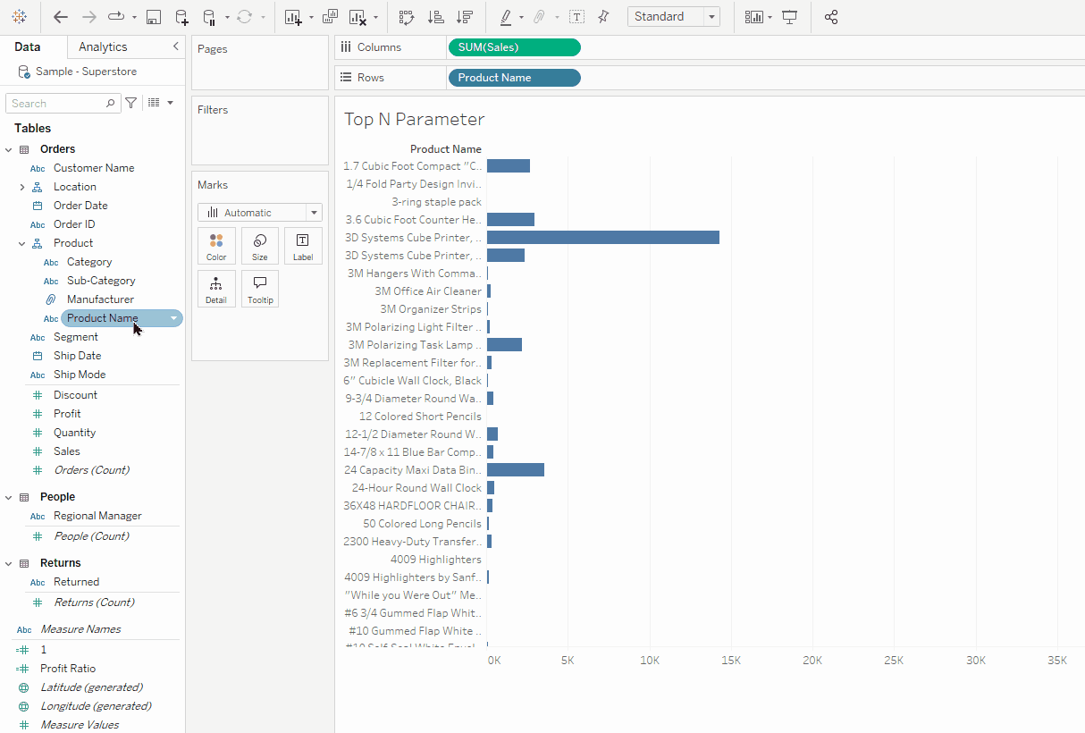The width and height of the screenshot is (1085, 733).
Task: Click the Undo back arrow
Action: coord(60,17)
